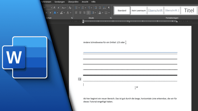198x111 pixels.
Task: Toggle the show paragraph marks button
Action: point(109,8)
